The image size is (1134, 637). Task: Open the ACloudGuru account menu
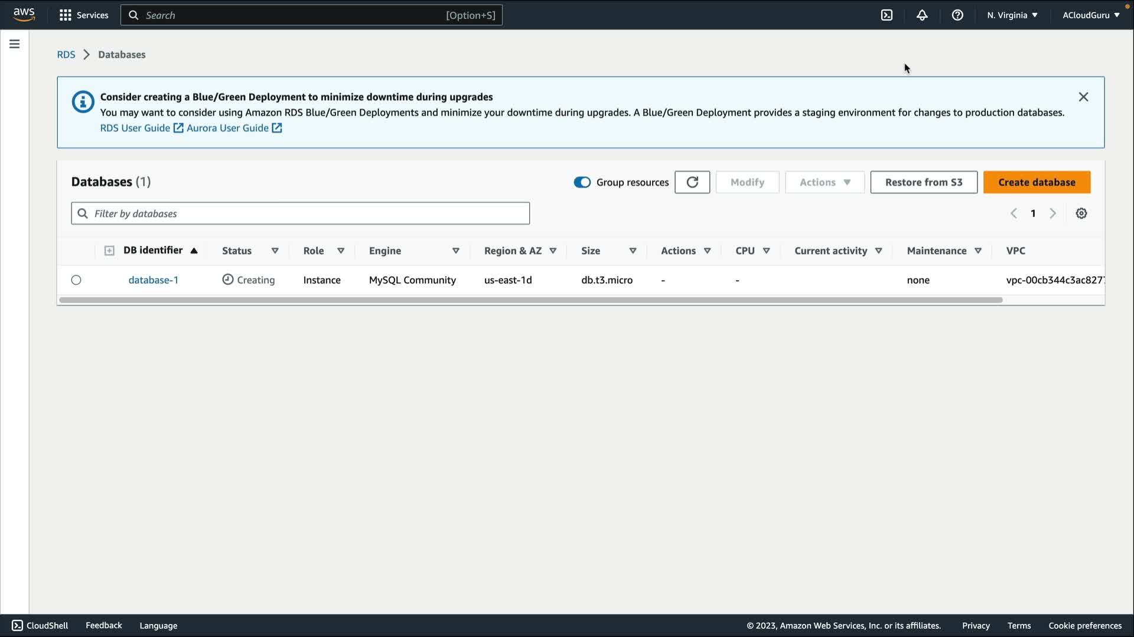(x=1090, y=15)
